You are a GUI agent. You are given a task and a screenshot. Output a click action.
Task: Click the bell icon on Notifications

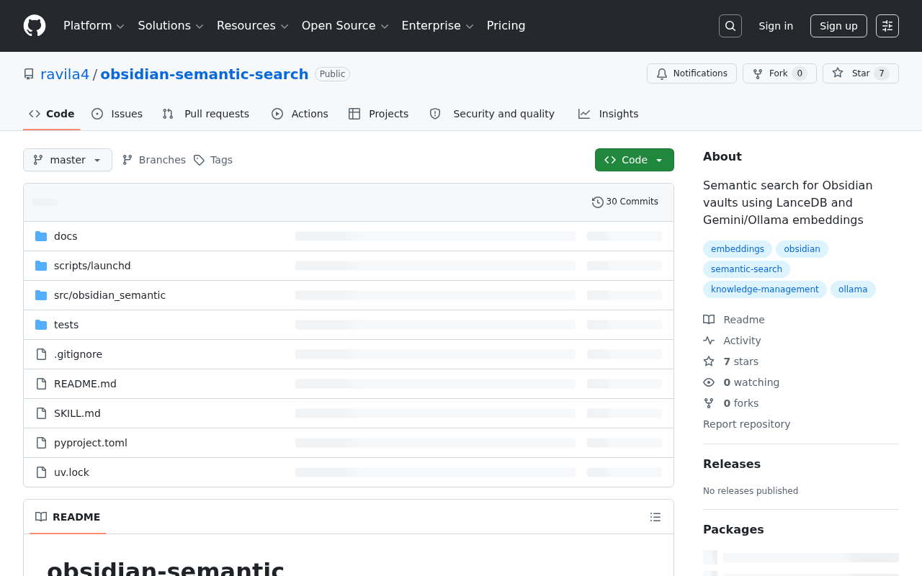pos(662,73)
